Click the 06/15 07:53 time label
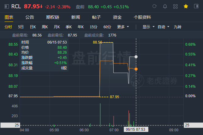 click(136, 129)
